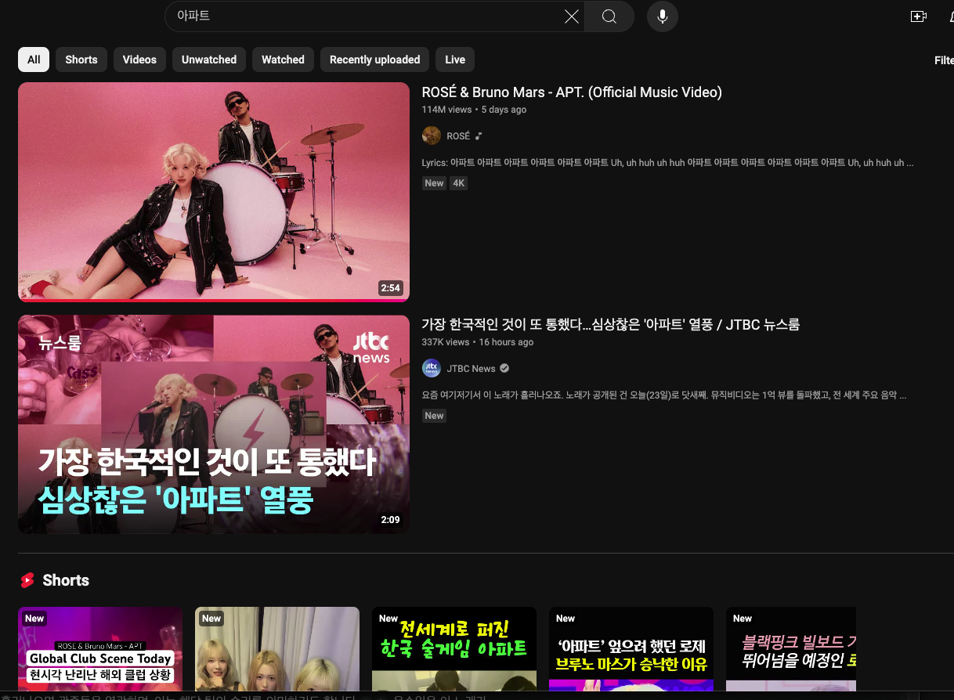Enable the Unwatched filter chip

tap(208, 59)
